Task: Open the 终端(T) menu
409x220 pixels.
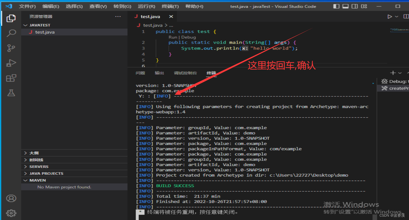Action: click(170, 6)
